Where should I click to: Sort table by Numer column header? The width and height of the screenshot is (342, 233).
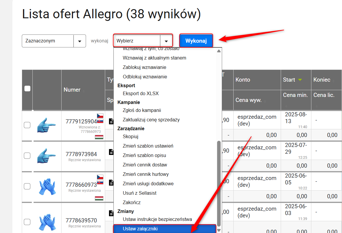[72, 90]
